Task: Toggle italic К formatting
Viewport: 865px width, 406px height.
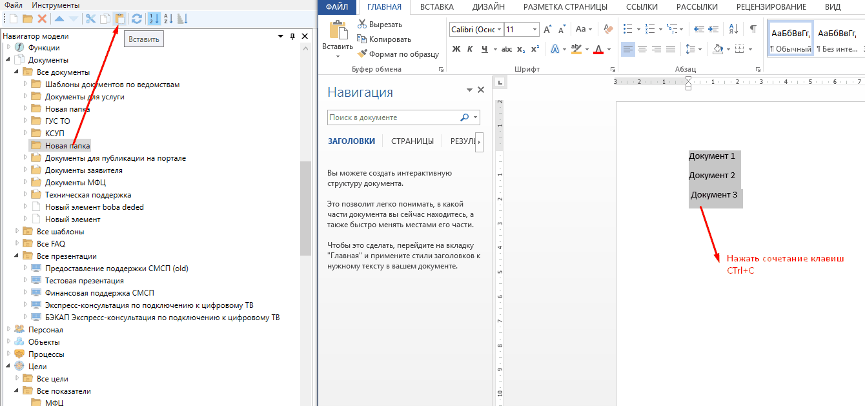Action: pyautogui.click(x=470, y=49)
